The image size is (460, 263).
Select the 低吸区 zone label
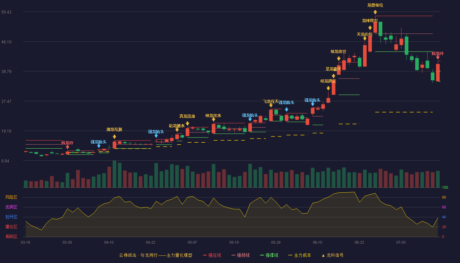[x=11, y=236]
